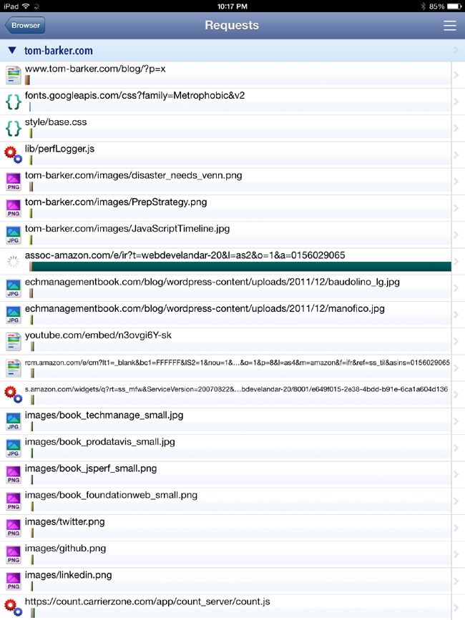The height and width of the screenshot is (620, 465).
Task: Select the tom-barker.com domain heading
Action: click(59, 51)
